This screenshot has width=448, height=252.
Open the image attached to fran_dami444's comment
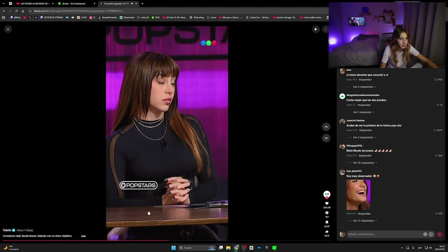358,195
